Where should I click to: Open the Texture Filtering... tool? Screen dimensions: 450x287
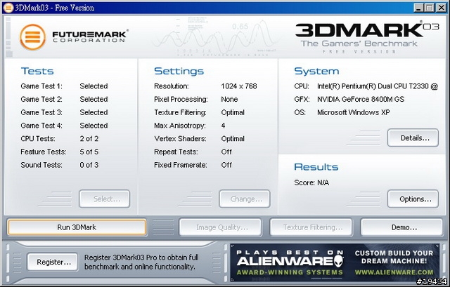tap(311, 227)
